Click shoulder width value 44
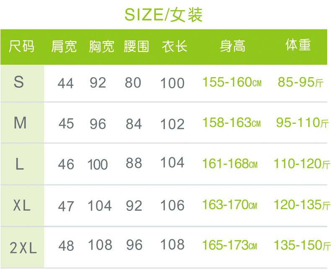331x270 pixels. (x=66, y=83)
